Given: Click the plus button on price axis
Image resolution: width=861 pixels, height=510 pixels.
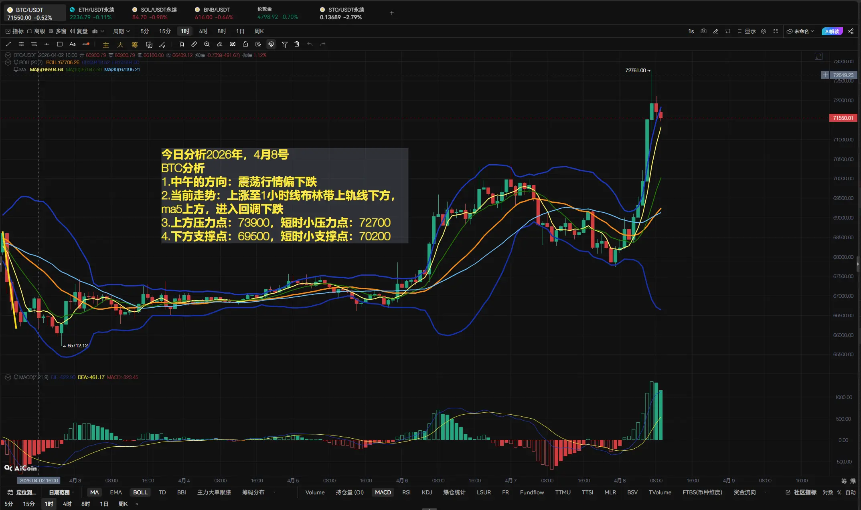Looking at the screenshot, I should pos(825,75).
